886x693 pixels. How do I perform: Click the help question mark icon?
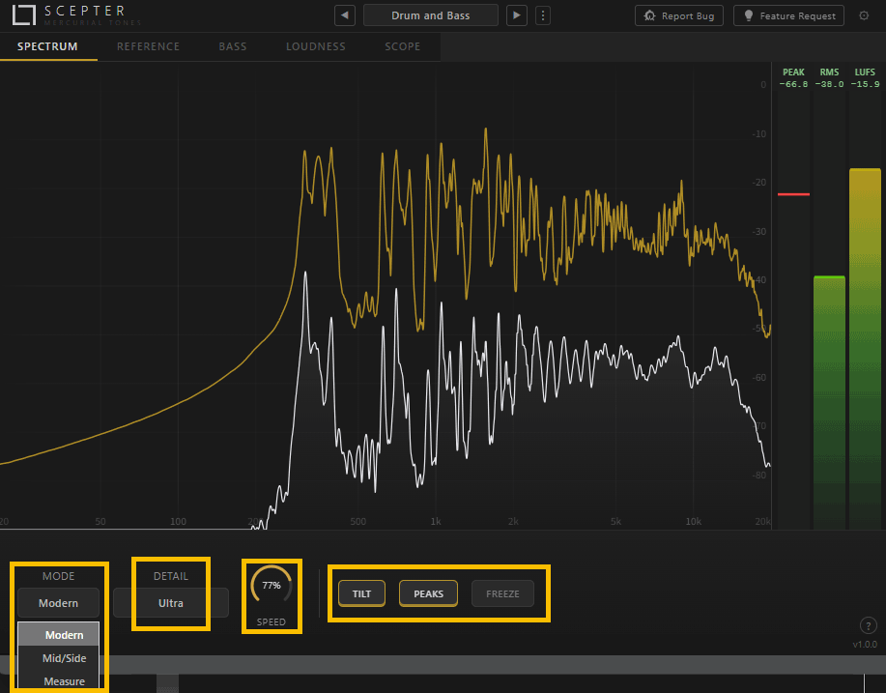click(867, 625)
